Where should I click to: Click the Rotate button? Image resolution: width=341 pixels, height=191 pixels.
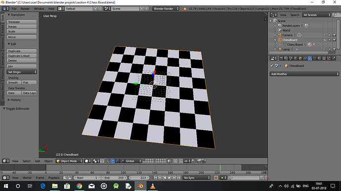point(22,27)
